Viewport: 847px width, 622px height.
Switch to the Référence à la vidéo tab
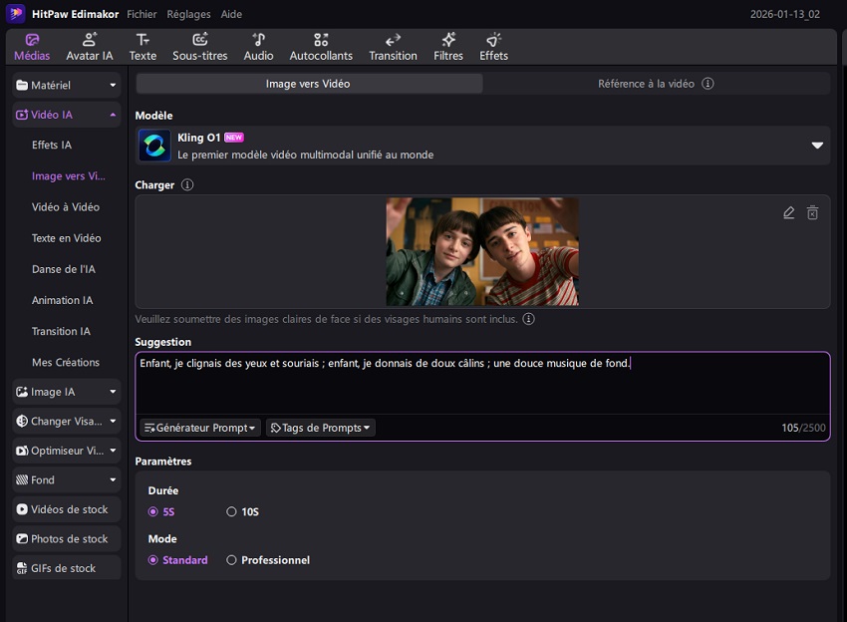655,84
